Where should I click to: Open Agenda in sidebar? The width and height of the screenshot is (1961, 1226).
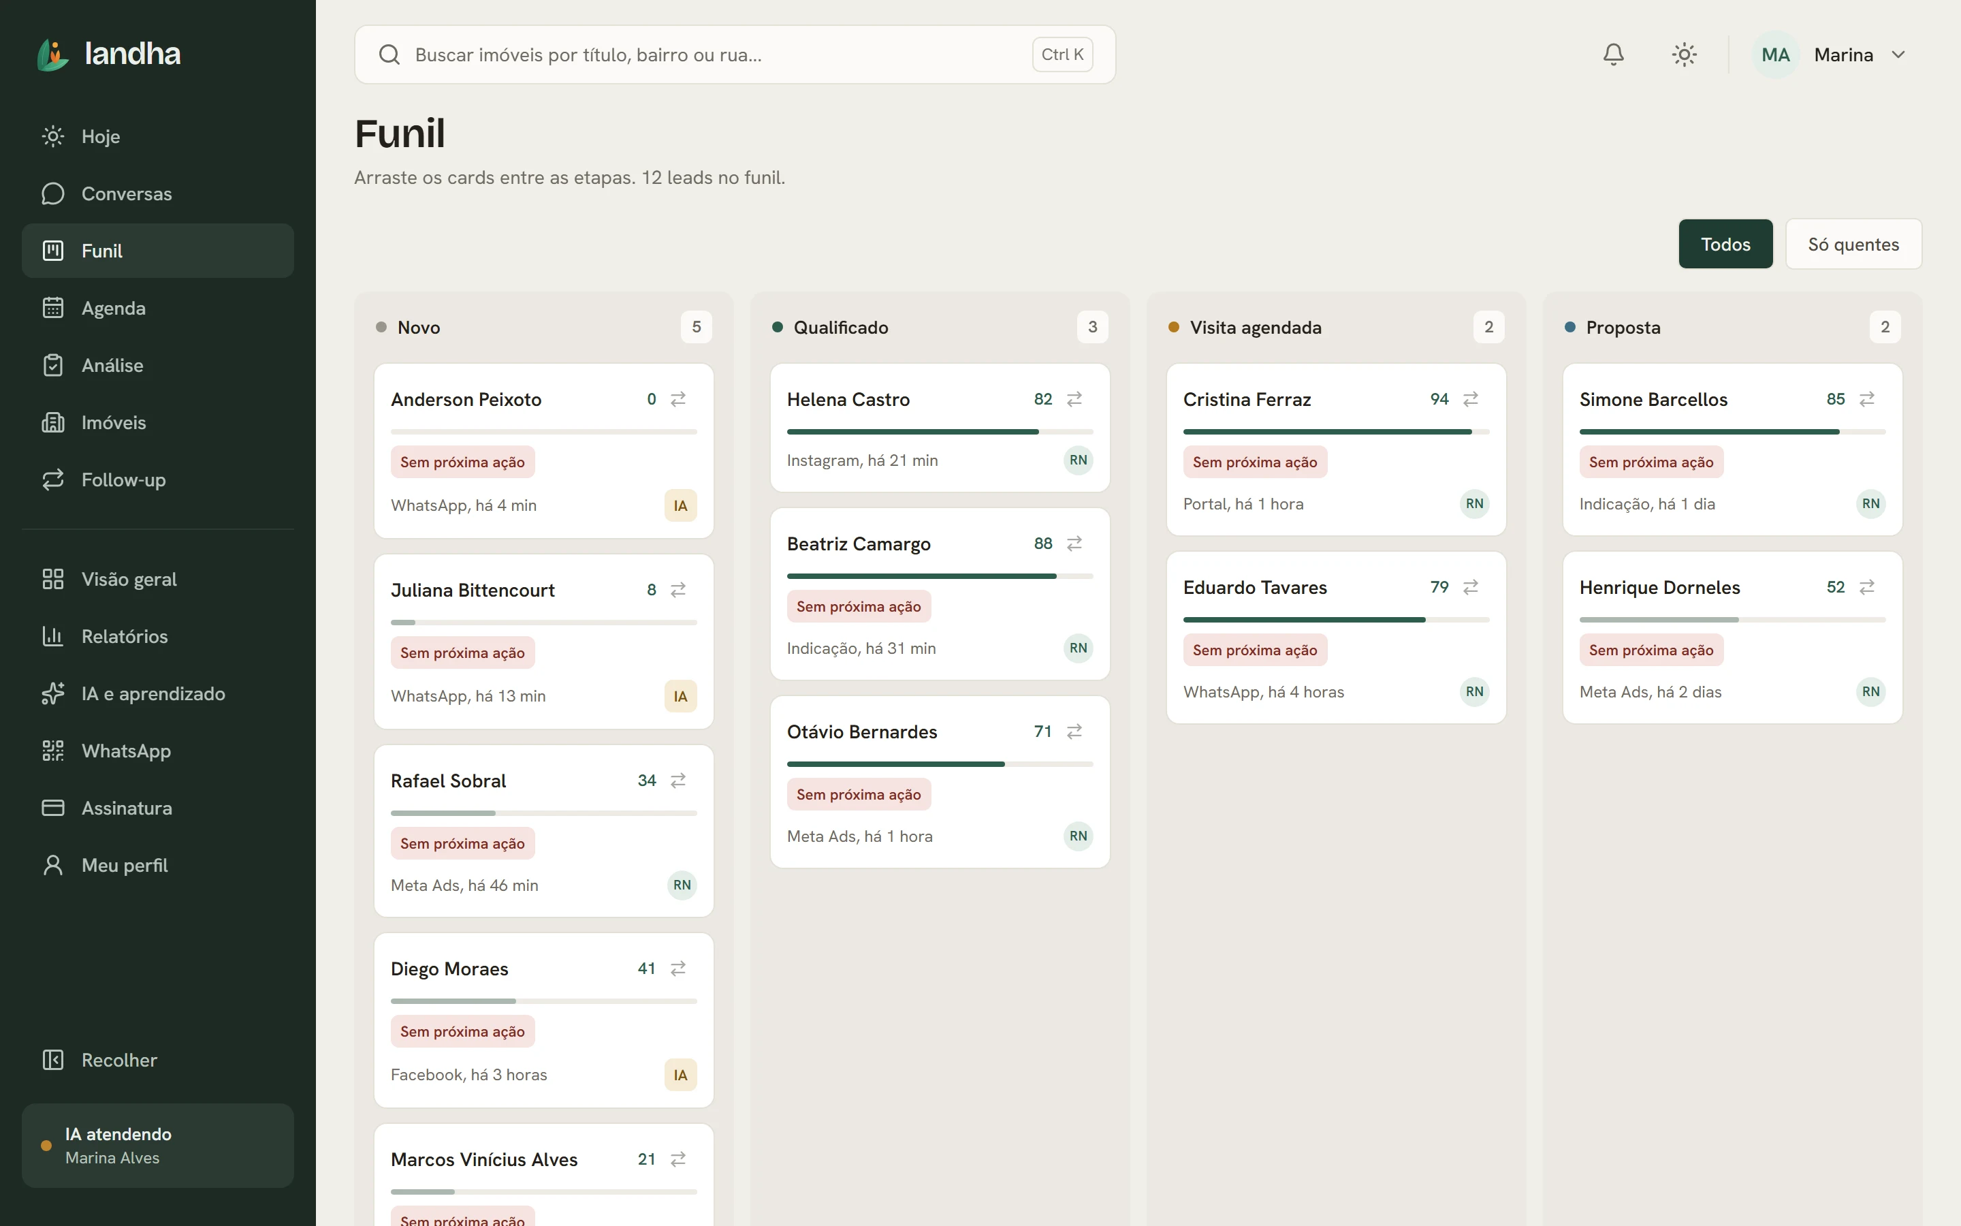[158, 308]
